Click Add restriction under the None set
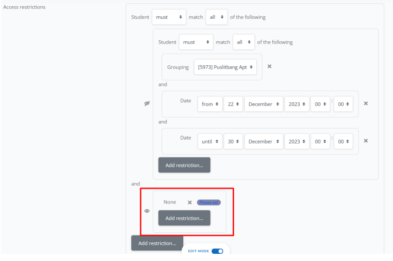This screenshot has height=261, width=393. click(184, 218)
